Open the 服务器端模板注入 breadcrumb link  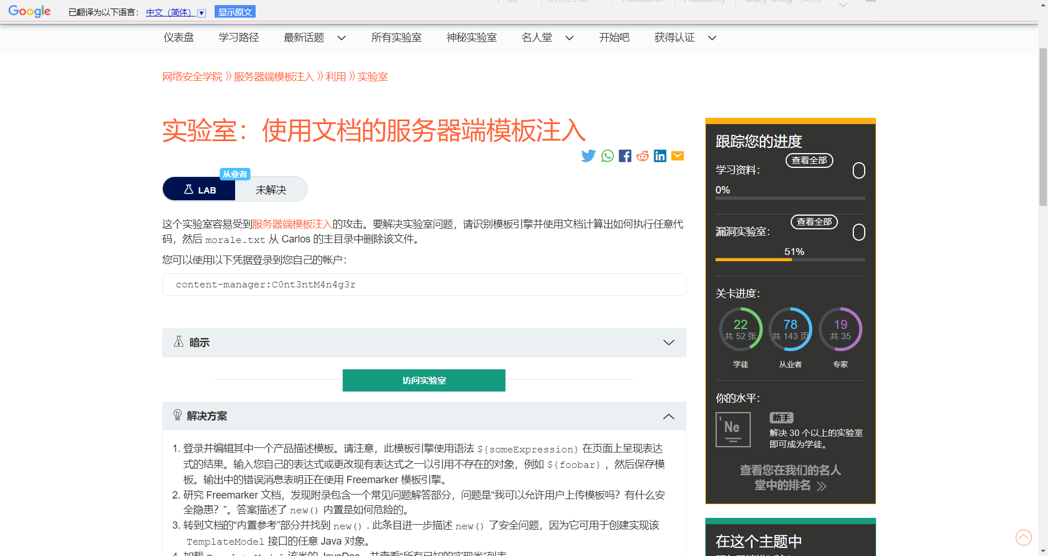pos(274,77)
